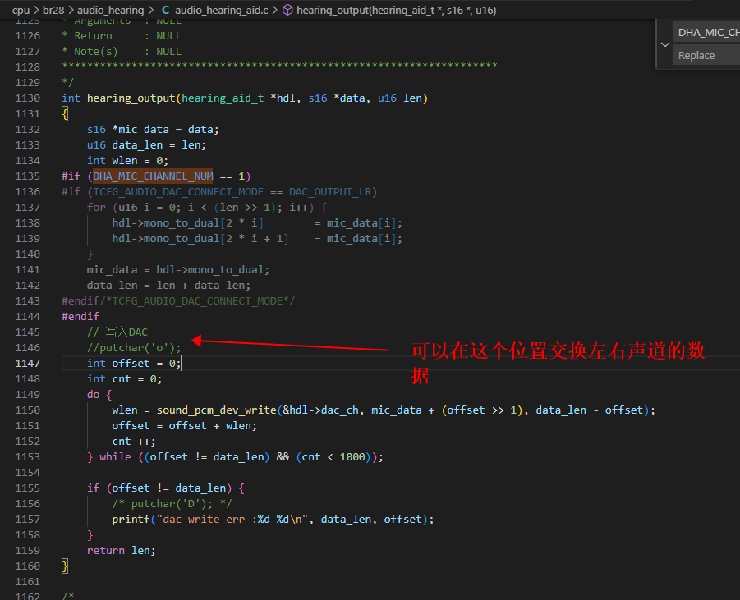
Task: Click the hearing_aid_t parameter type
Action: coord(223,98)
